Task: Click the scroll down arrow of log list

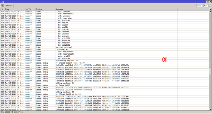Action: (210, 109)
